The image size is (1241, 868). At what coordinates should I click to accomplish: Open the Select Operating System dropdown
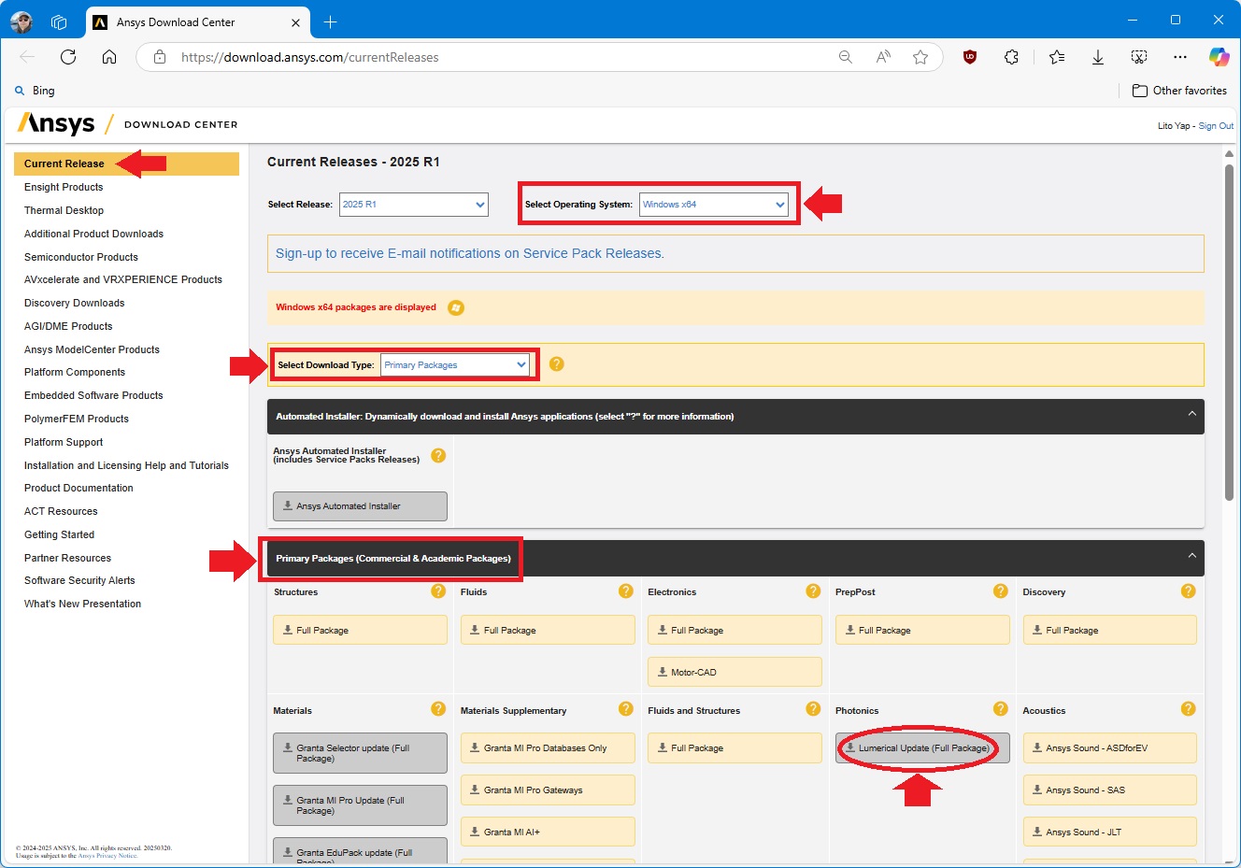click(714, 205)
